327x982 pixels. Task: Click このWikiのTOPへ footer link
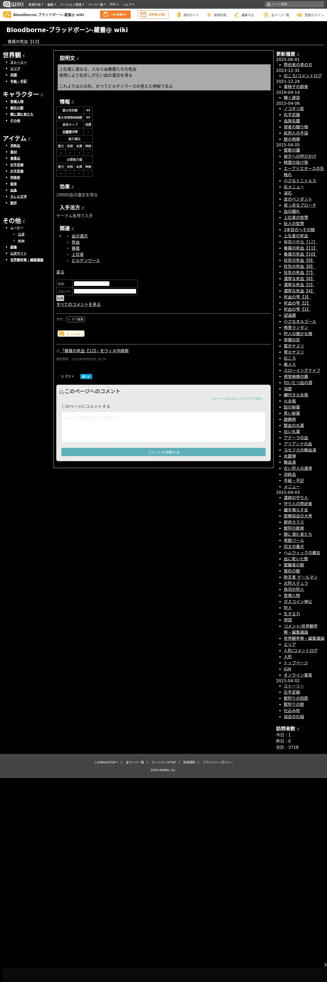click(x=106, y=763)
